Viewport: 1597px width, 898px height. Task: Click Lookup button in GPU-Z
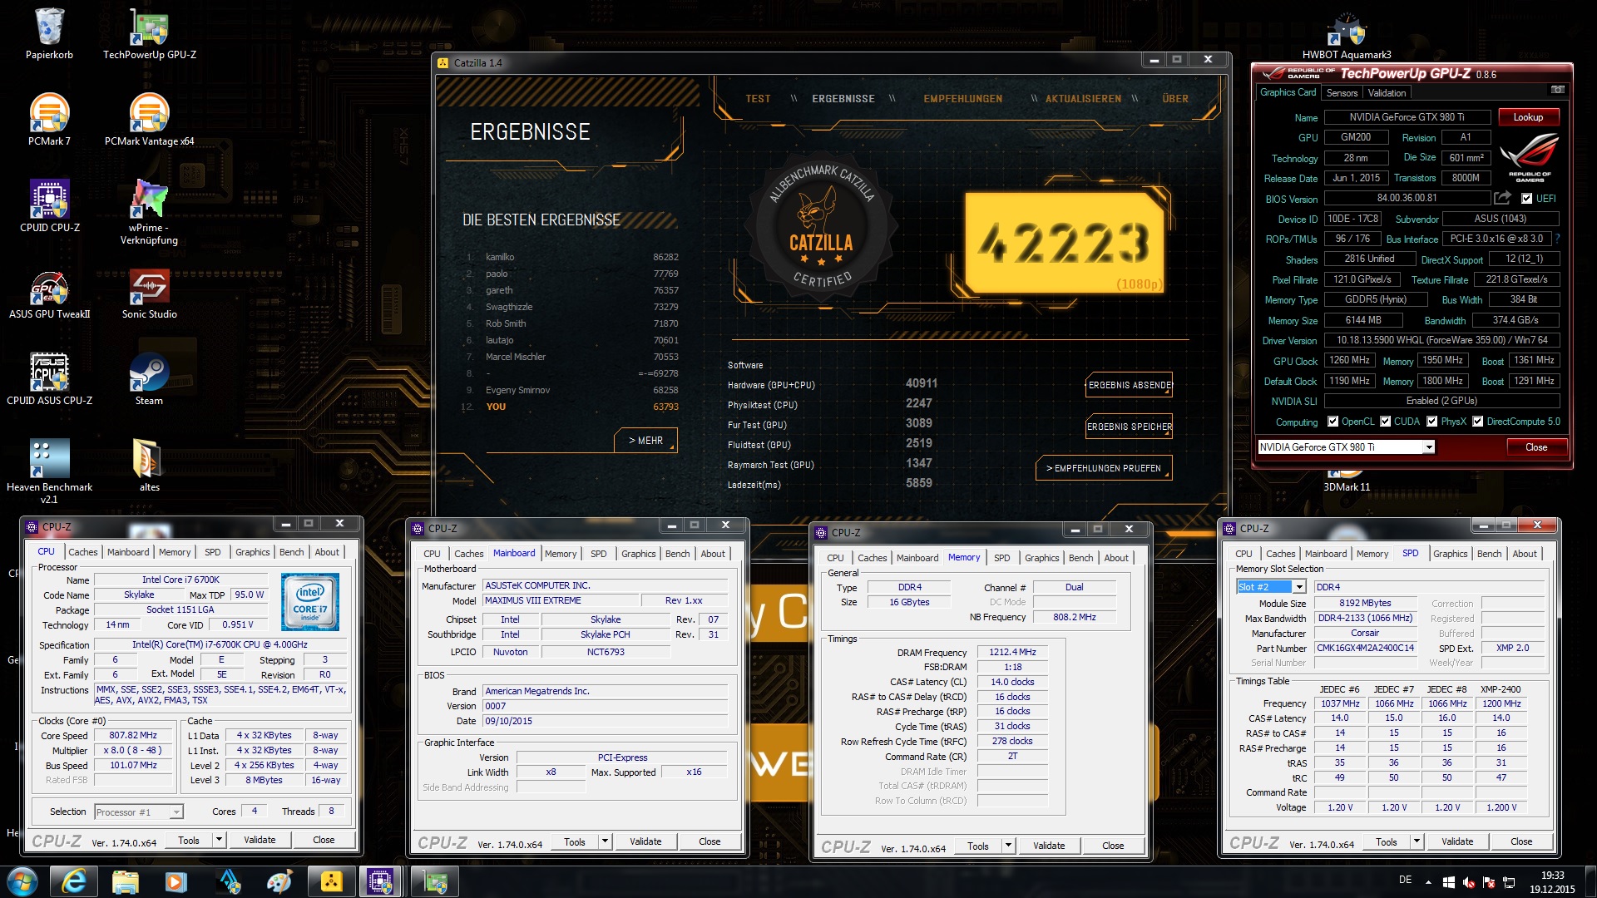1528,117
